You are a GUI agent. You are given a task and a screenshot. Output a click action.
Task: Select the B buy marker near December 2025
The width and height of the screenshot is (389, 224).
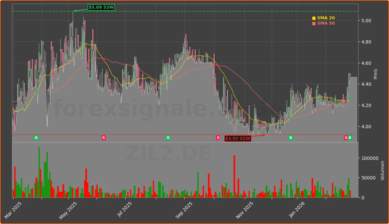(x=291, y=137)
